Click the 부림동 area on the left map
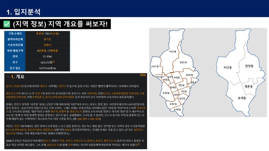Screen dimensions: 269x151 coord(177,78)
